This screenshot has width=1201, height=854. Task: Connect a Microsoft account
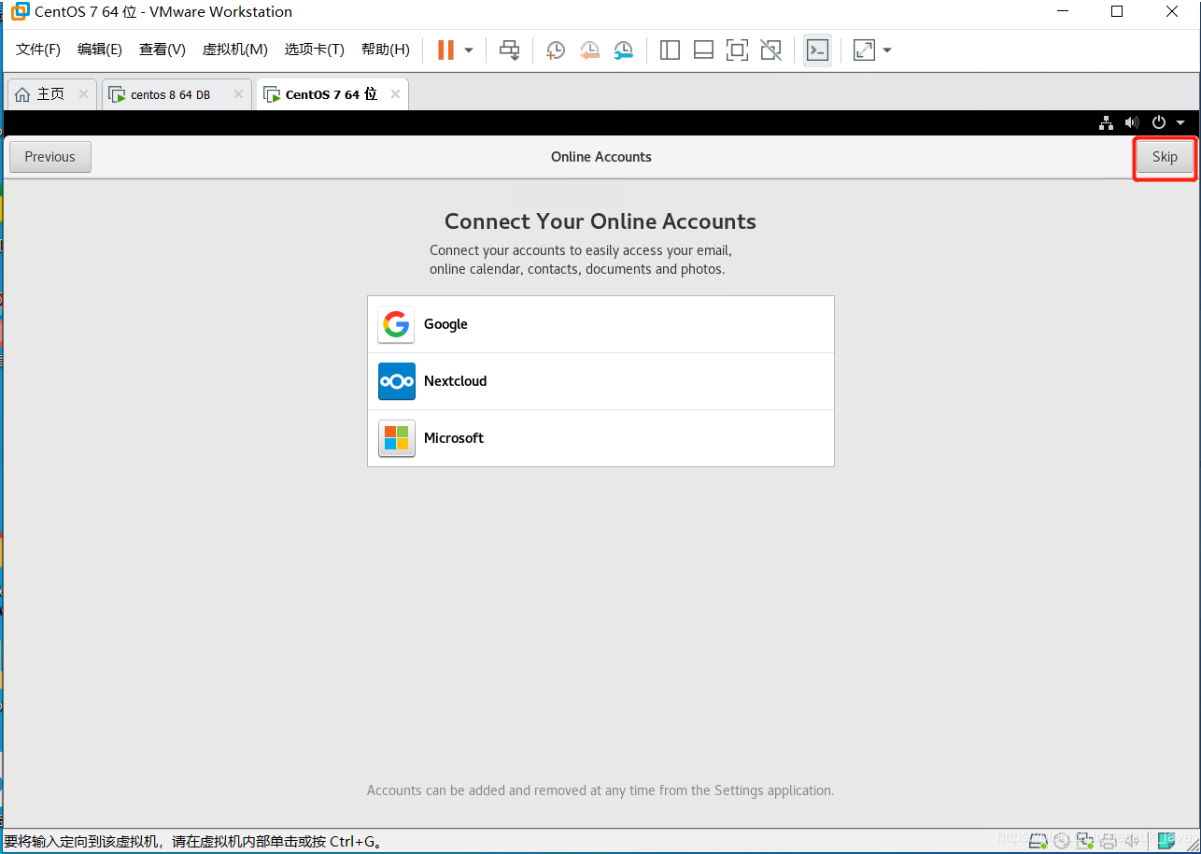pos(600,438)
